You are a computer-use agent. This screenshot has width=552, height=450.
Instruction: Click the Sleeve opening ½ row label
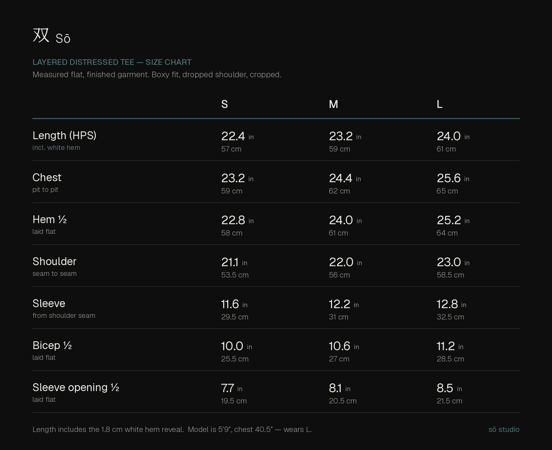[x=76, y=387]
